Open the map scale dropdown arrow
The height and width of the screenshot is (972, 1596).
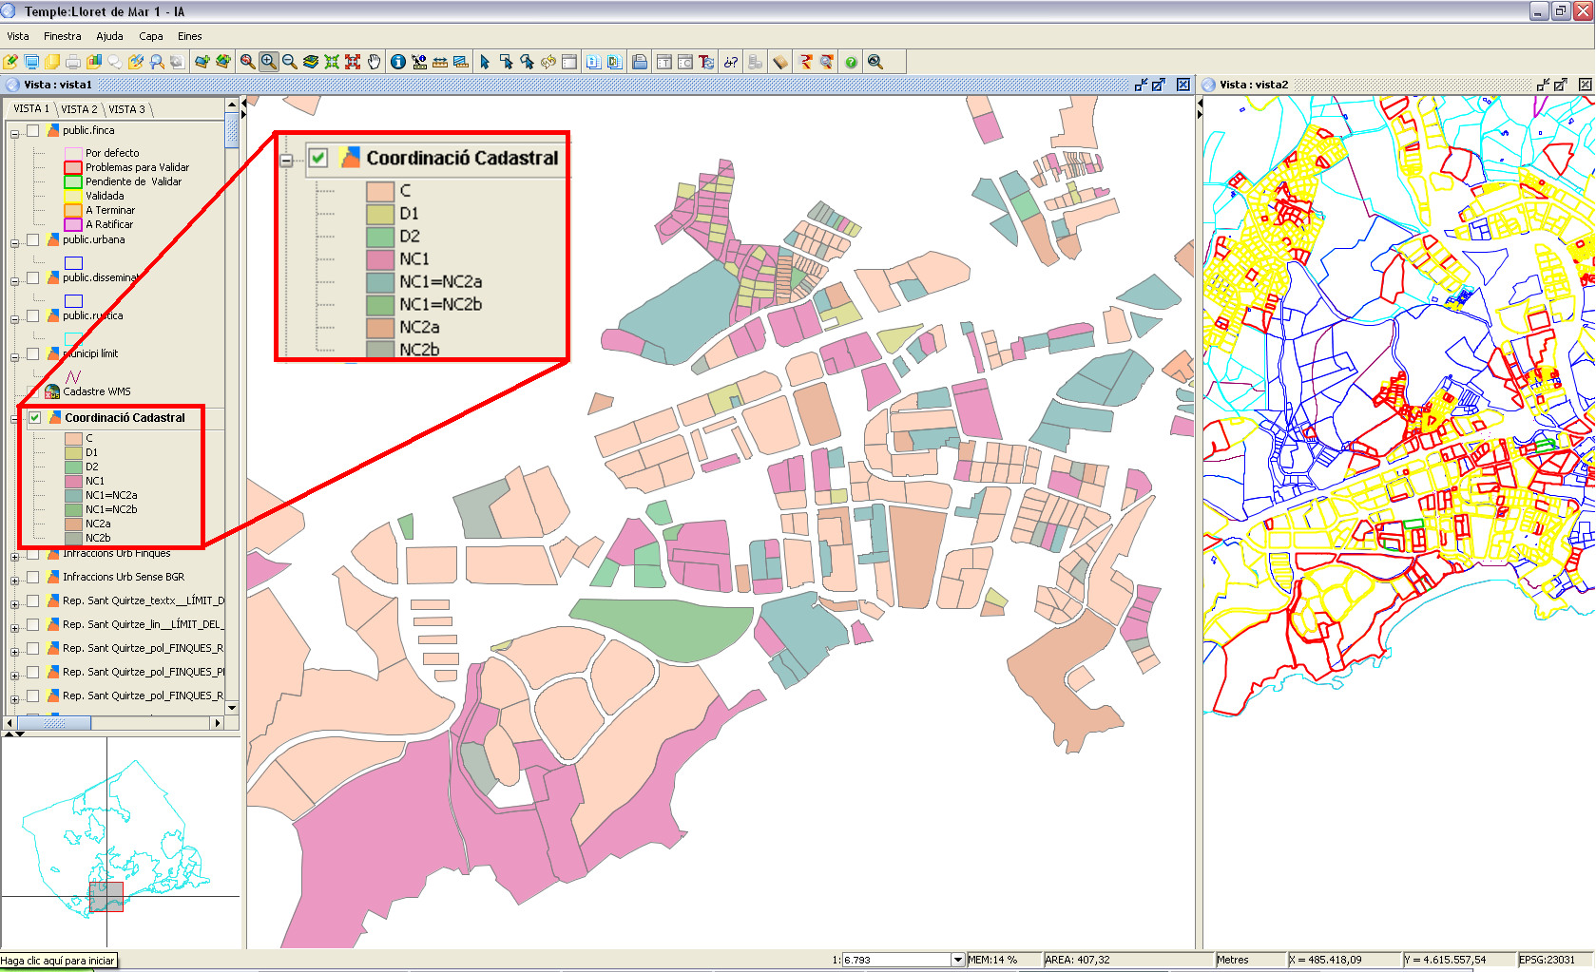click(957, 960)
